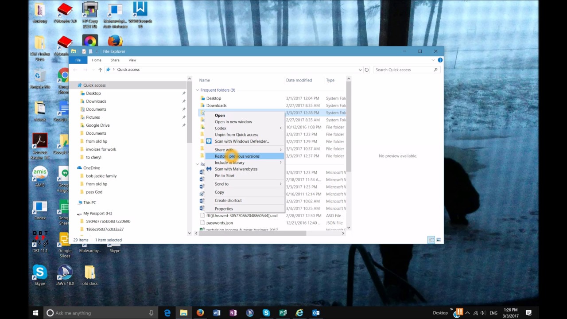The height and width of the screenshot is (319, 567).
Task: Go up one folder level arrow
Action: tap(100, 70)
